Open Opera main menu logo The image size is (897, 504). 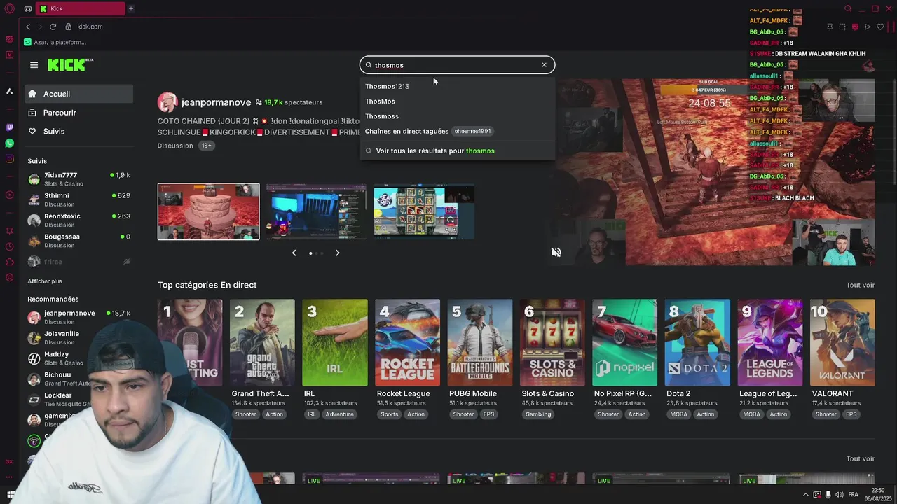tap(9, 8)
